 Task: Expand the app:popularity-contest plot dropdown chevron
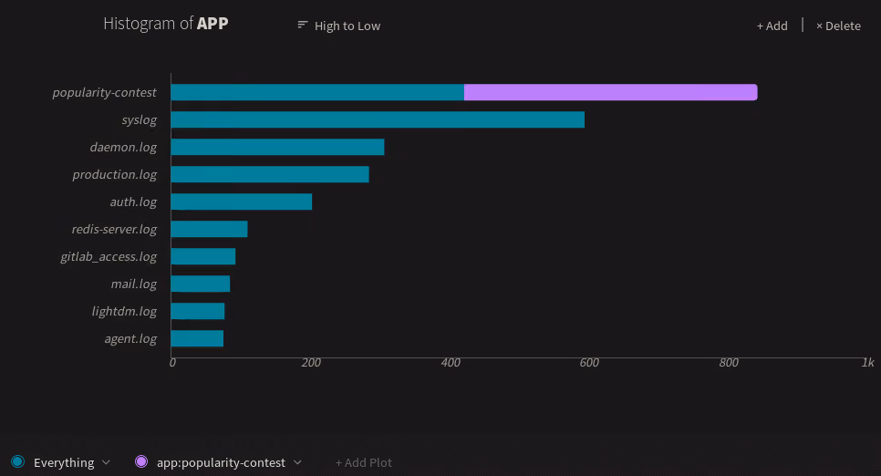(x=297, y=462)
